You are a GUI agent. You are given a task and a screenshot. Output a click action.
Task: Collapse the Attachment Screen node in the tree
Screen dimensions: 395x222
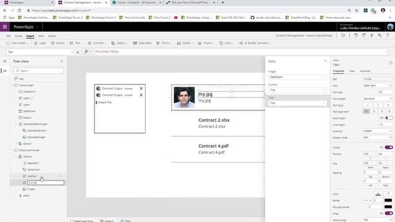point(12,150)
